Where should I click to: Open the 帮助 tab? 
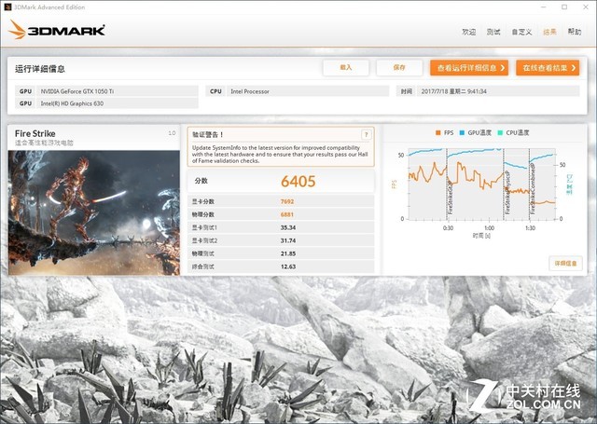[575, 32]
